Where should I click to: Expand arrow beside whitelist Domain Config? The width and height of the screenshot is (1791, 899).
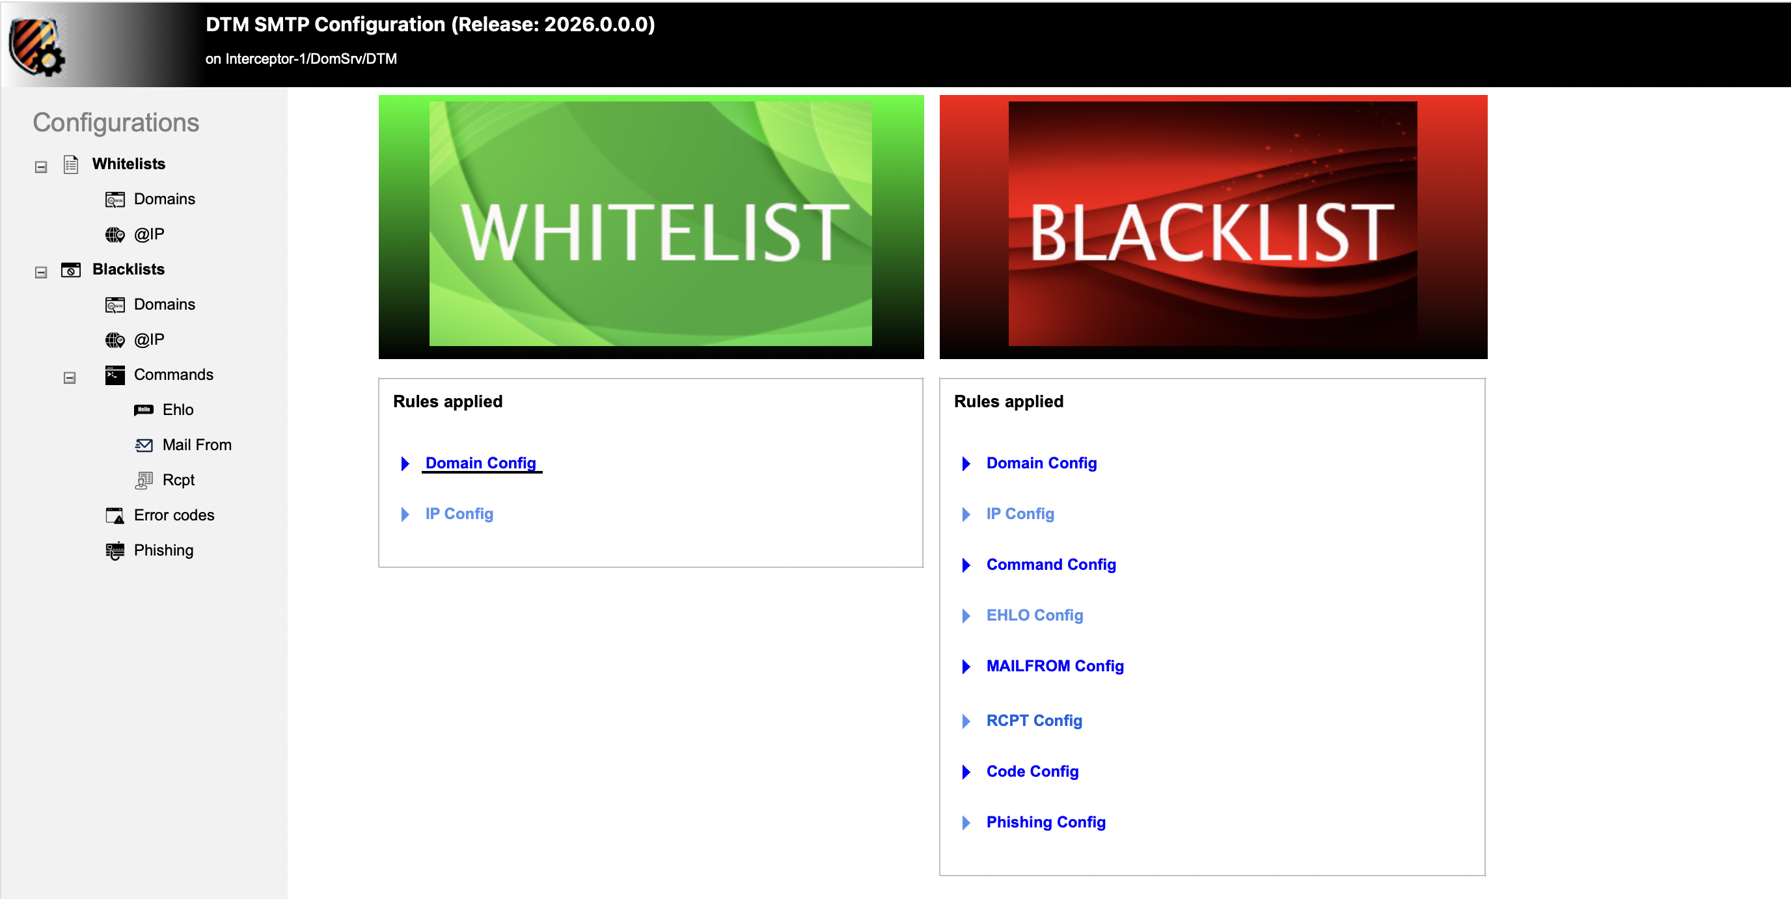[x=405, y=463]
